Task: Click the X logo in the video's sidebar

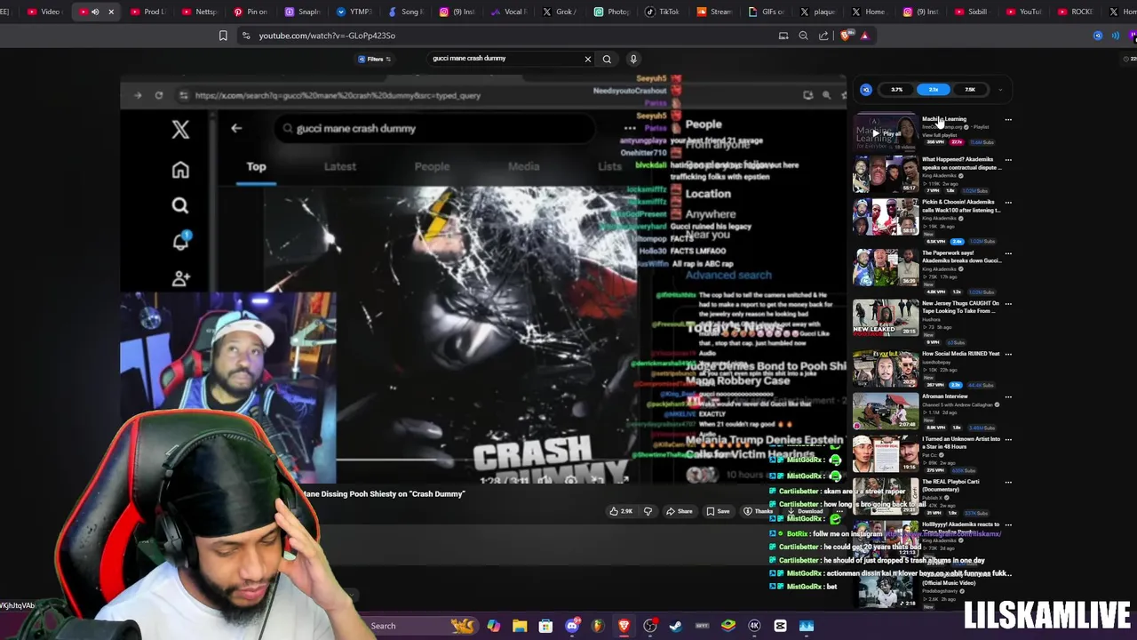Action: click(x=180, y=130)
